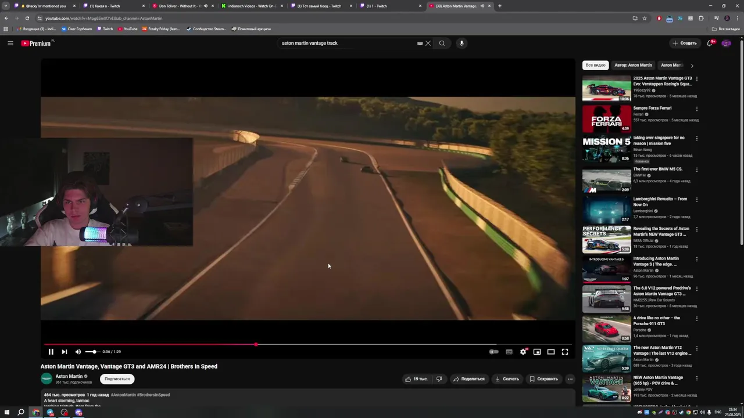Bookmark this page with star icon

click(645, 18)
